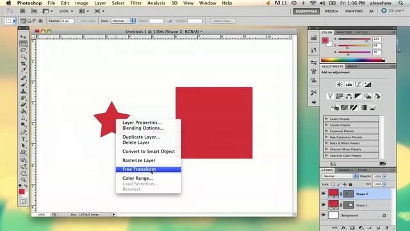Open the layer blend mode dropdown
The width and height of the screenshot is (410, 231).
[340, 176]
